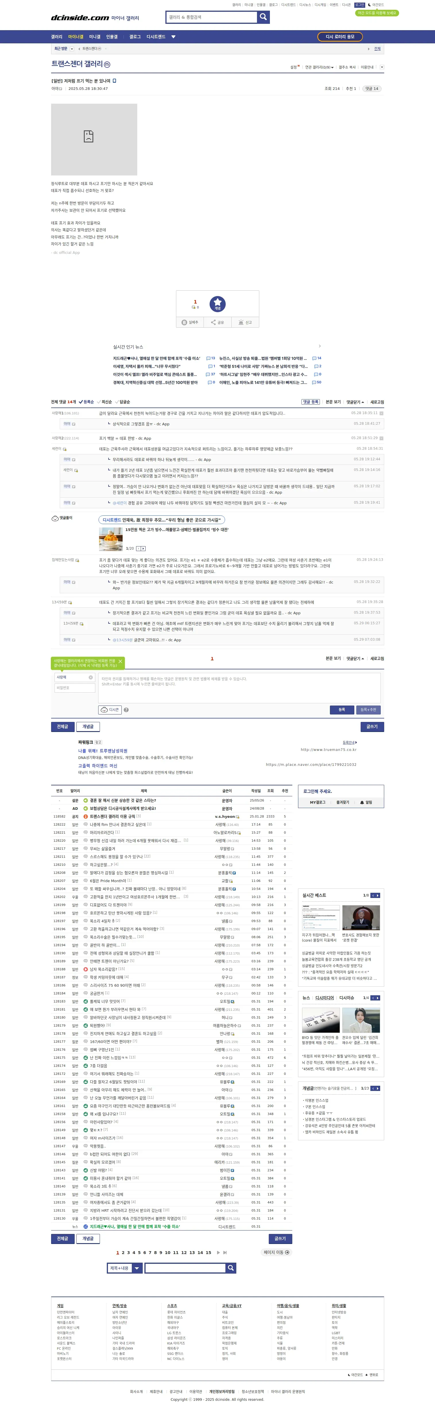Click upper 새로고침 comments refresh
Screen dimensions: 435x1416
pyautogui.click(x=377, y=402)
